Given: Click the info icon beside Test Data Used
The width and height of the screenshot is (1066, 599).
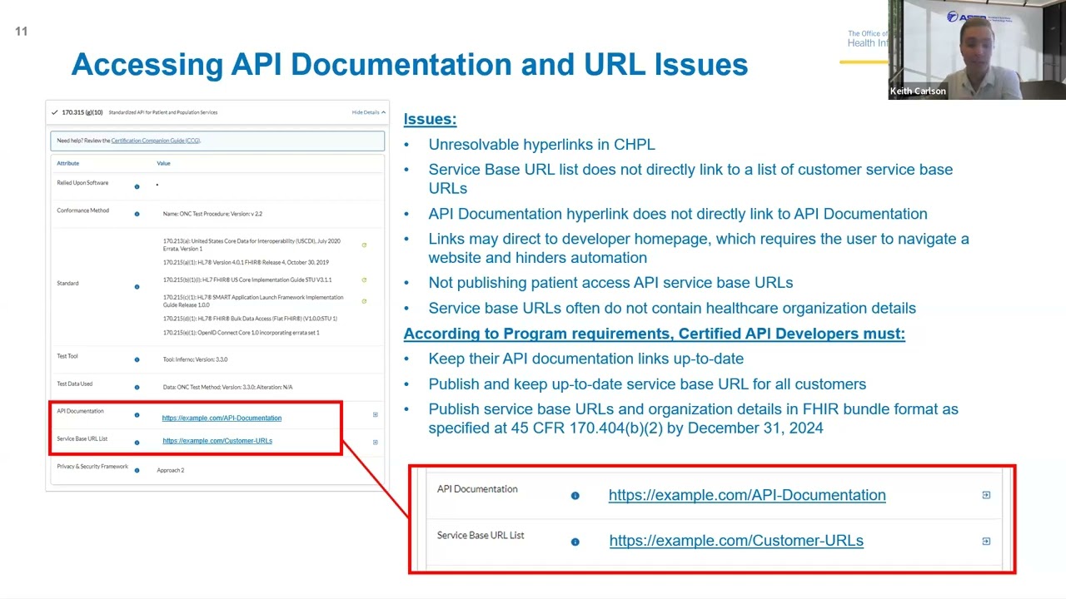Looking at the screenshot, I should [x=137, y=388].
